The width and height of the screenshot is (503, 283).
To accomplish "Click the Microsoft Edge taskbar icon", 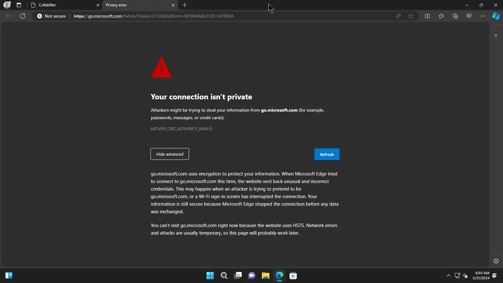I will coord(279,276).
